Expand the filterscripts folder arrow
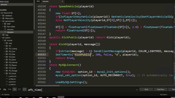Viewport: 175px width, 98px height. click(x=1, y=18)
